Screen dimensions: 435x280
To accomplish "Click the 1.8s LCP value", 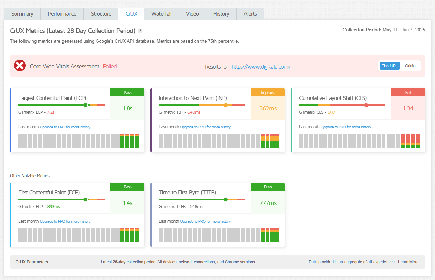I will (127, 108).
